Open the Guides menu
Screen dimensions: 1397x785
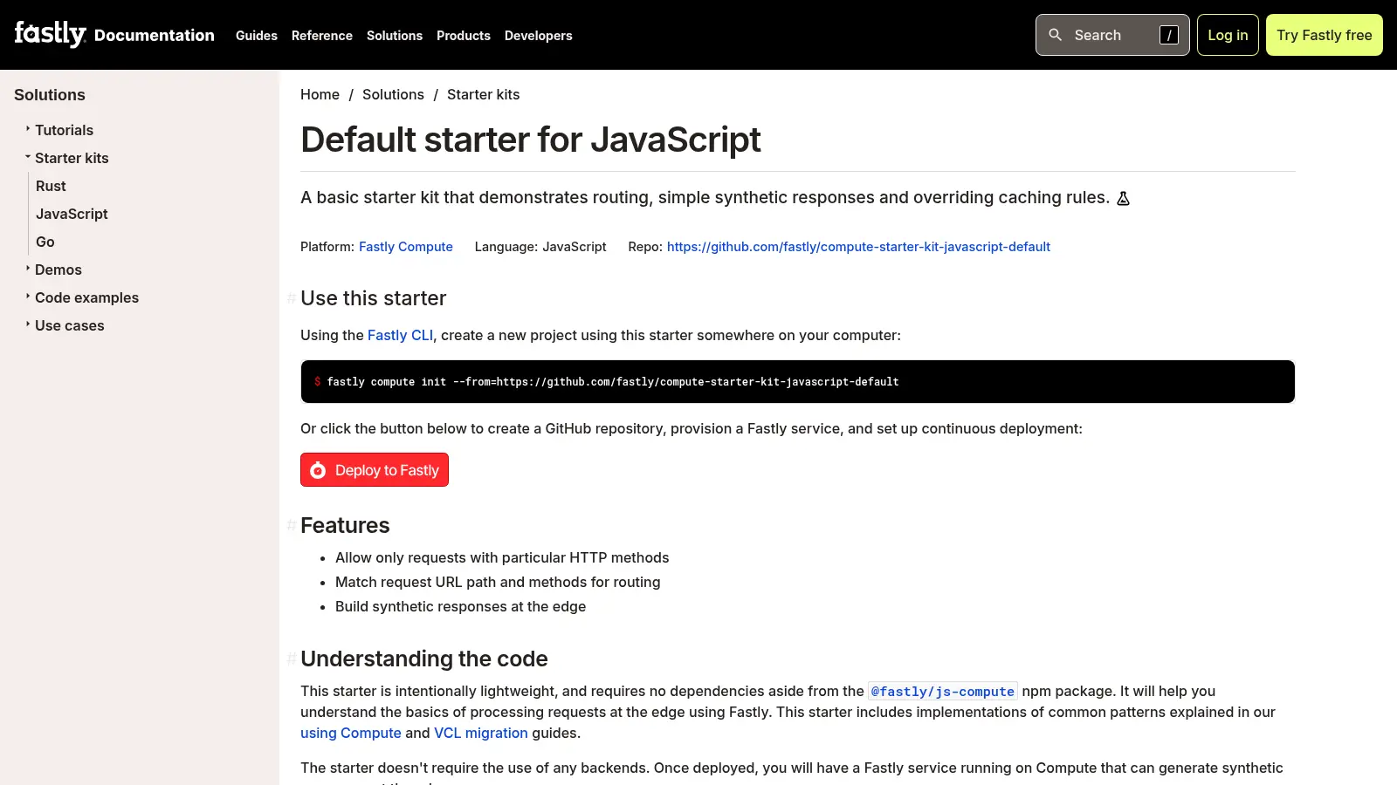pyautogui.click(x=257, y=36)
